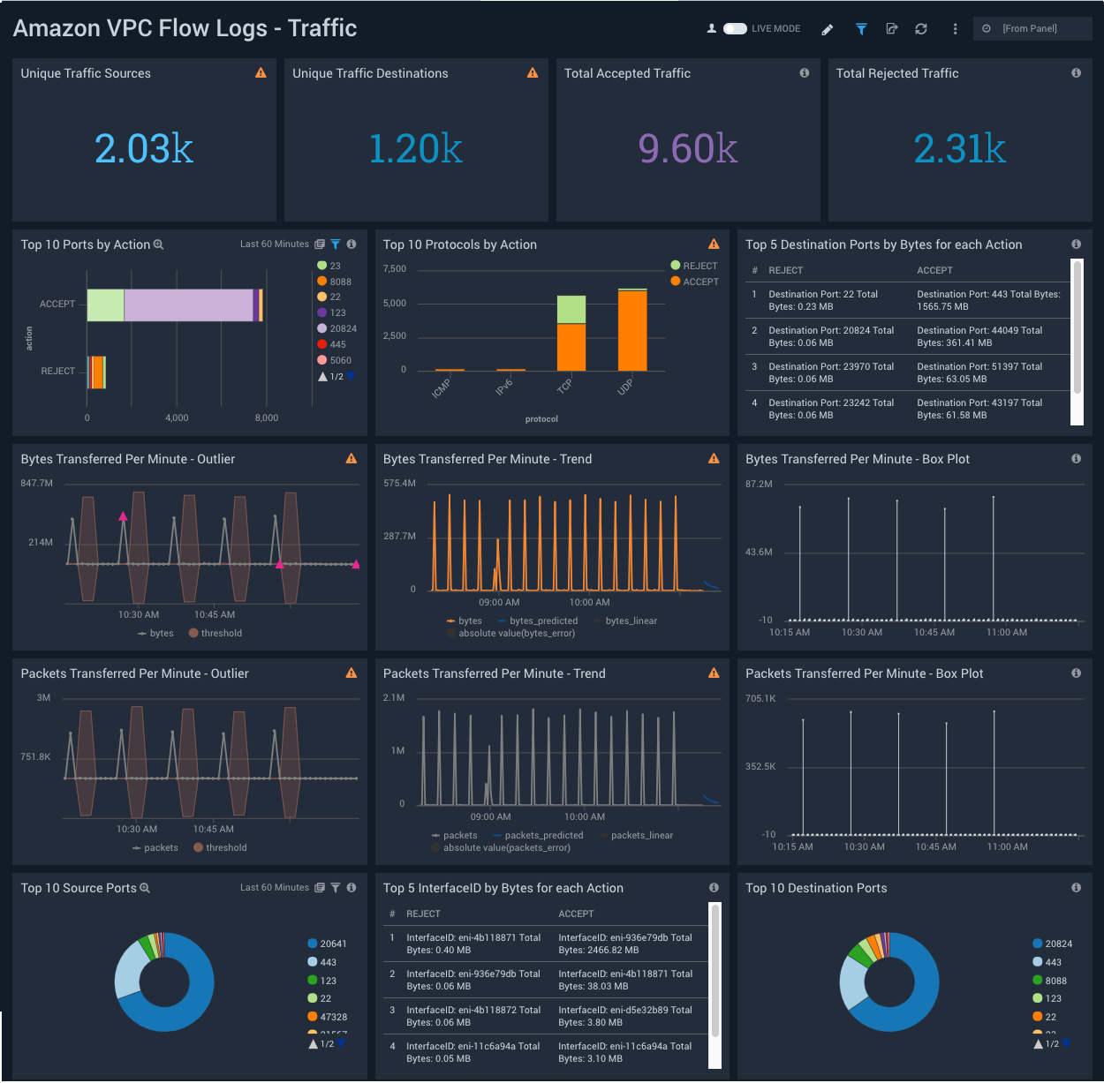The width and height of the screenshot is (1104, 1083).
Task: Expand legend page 1/2 in Top 10 Ports panel
Action: pos(335,376)
